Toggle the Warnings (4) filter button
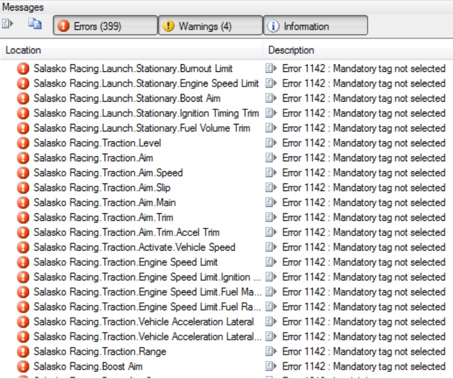This screenshot has width=453, height=379. point(210,26)
